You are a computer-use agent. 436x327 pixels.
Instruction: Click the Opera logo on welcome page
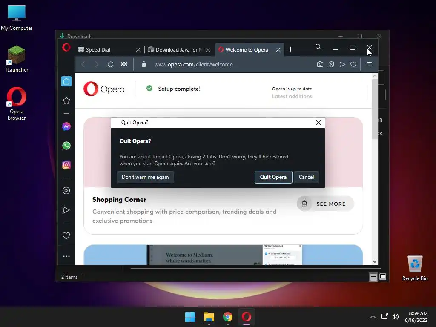(104, 89)
